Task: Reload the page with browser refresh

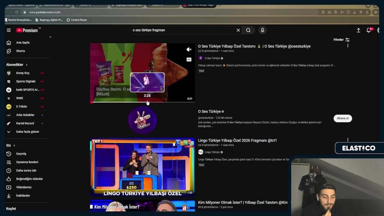Action: 16,12
